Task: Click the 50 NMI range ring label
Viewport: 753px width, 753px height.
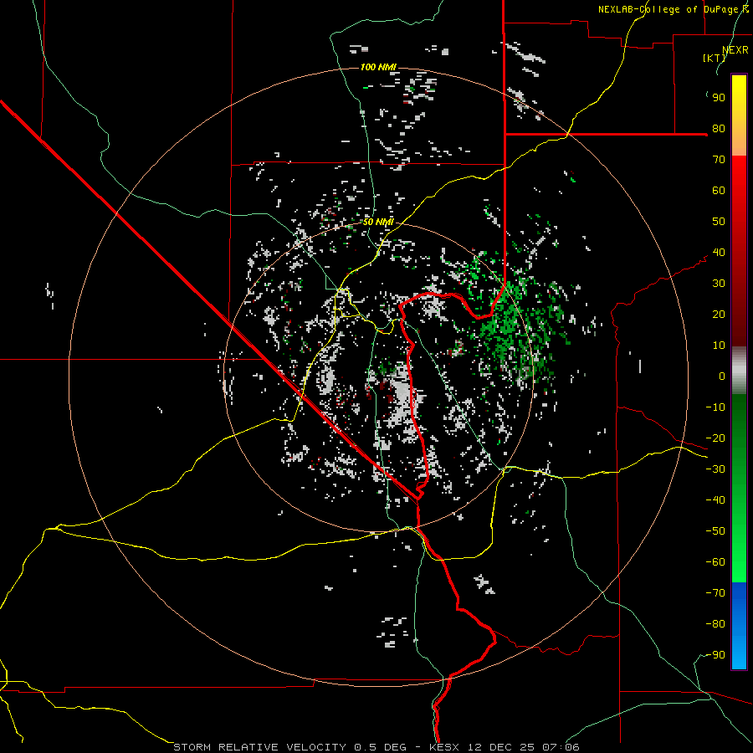Action: (378, 222)
